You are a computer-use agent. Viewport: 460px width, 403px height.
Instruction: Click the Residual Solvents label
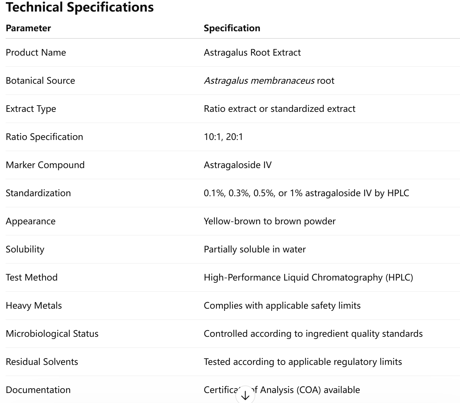click(x=42, y=362)
